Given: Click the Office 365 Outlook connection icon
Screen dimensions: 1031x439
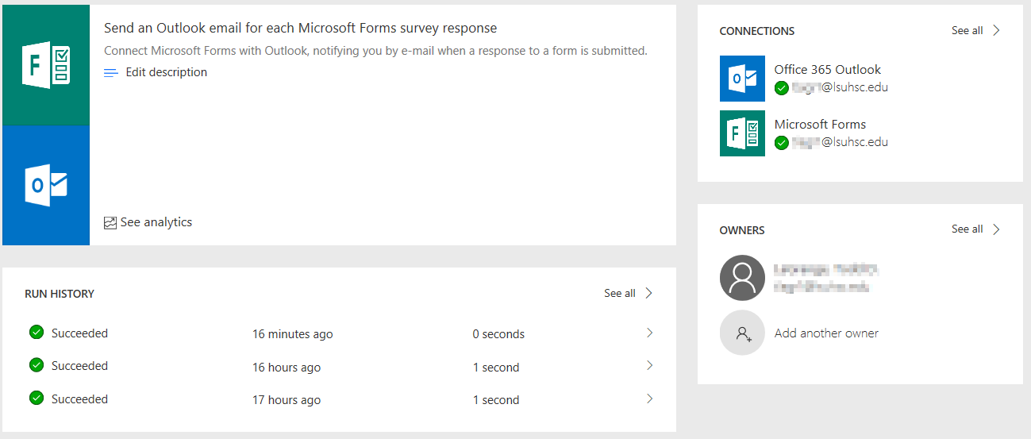Looking at the screenshot, I should click(x=742, y=79).
